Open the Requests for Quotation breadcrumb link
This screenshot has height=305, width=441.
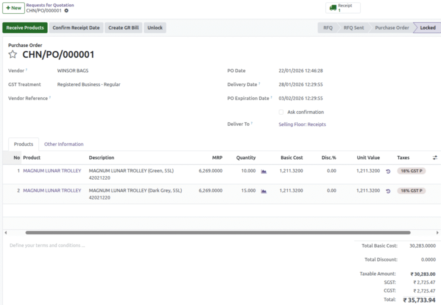(50, 5)
